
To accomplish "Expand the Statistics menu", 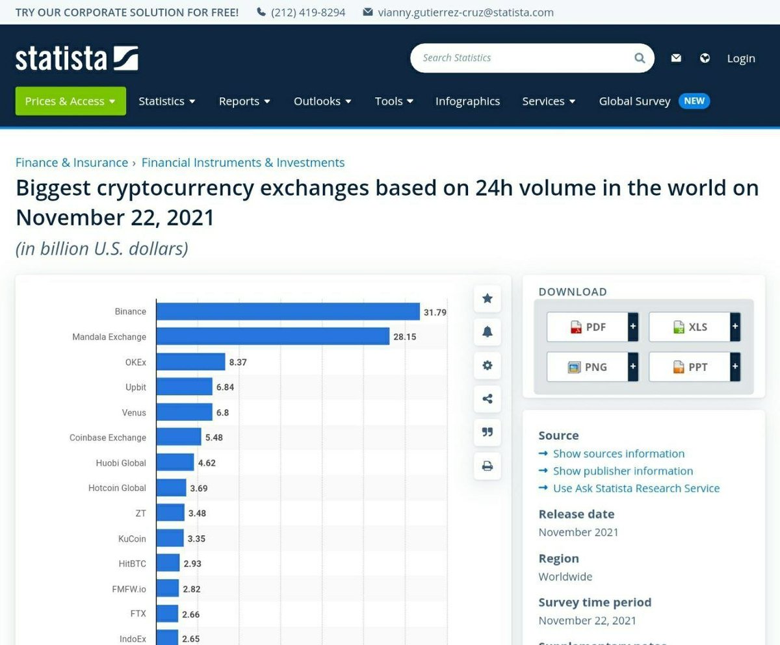I will [x=167, y=101].
